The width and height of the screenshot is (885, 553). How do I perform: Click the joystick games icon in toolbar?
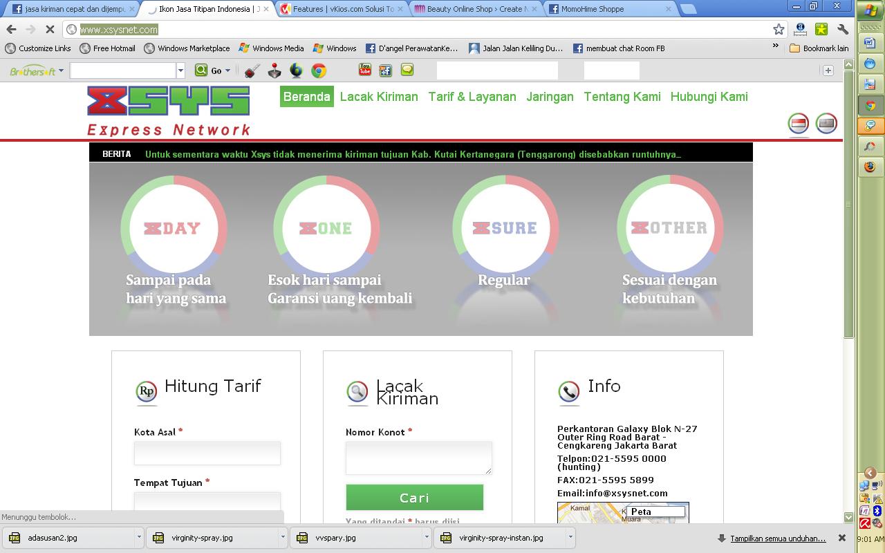274,70
